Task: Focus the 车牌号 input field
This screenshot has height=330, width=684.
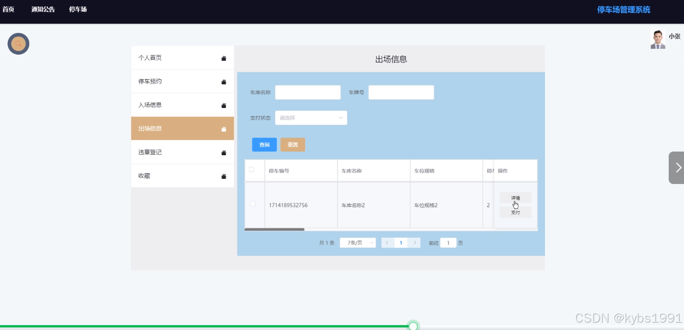Action: [401, 92]
